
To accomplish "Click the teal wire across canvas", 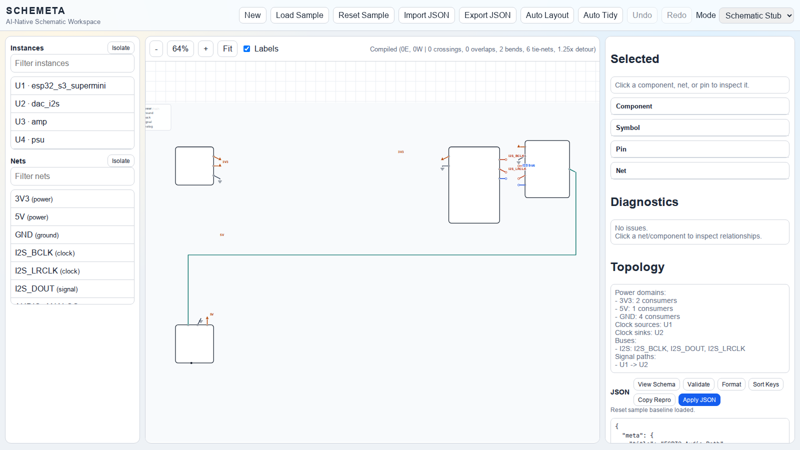I will (x=380, y=255).
